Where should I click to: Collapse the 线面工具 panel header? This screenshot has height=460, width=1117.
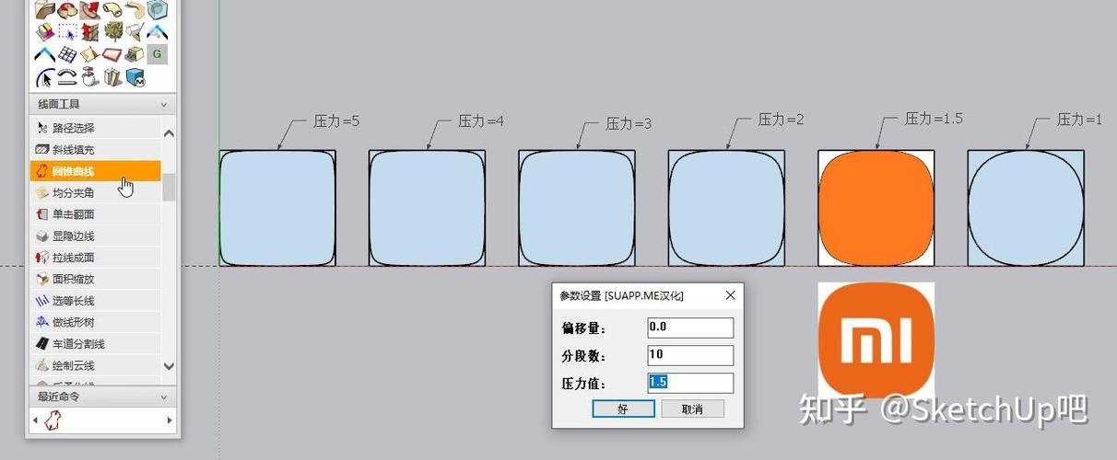tap(103, 104)
